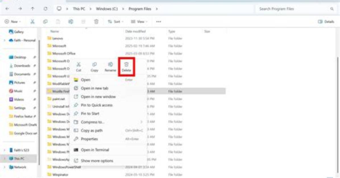Refresh the Program Files folder

(45, 9)
